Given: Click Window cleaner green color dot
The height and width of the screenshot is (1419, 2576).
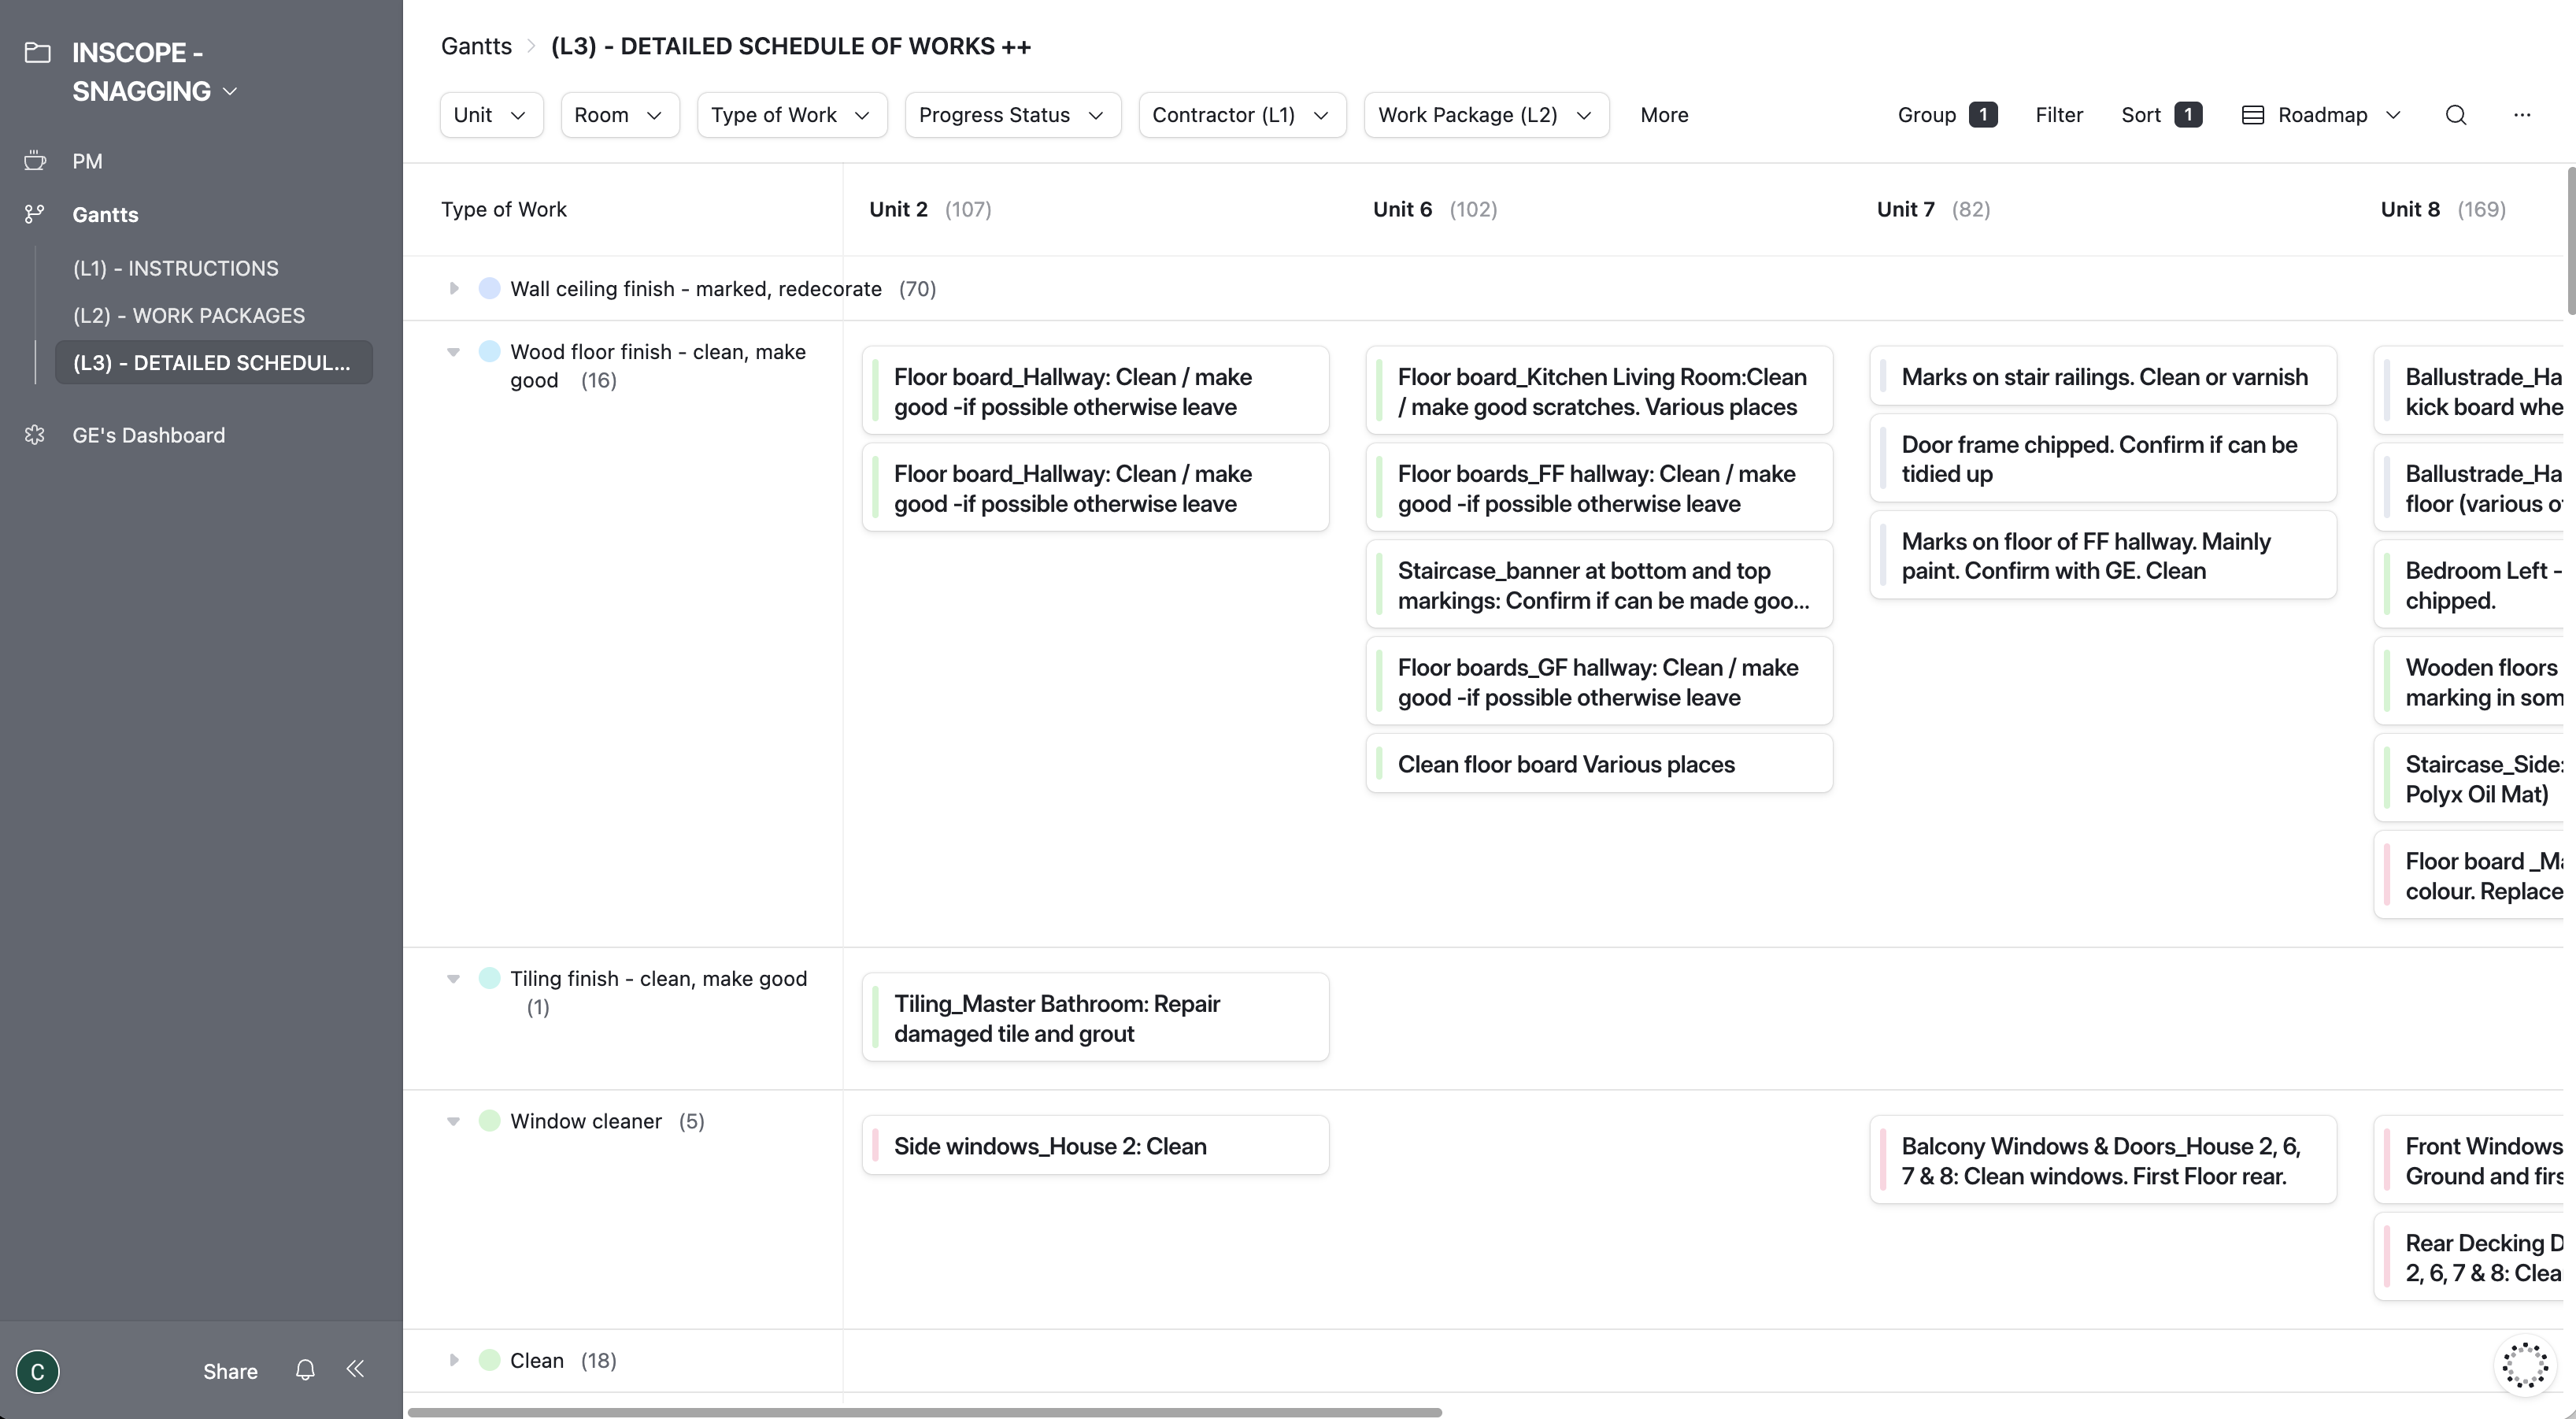Looking at the screenshot, I should pos(489,1121).
